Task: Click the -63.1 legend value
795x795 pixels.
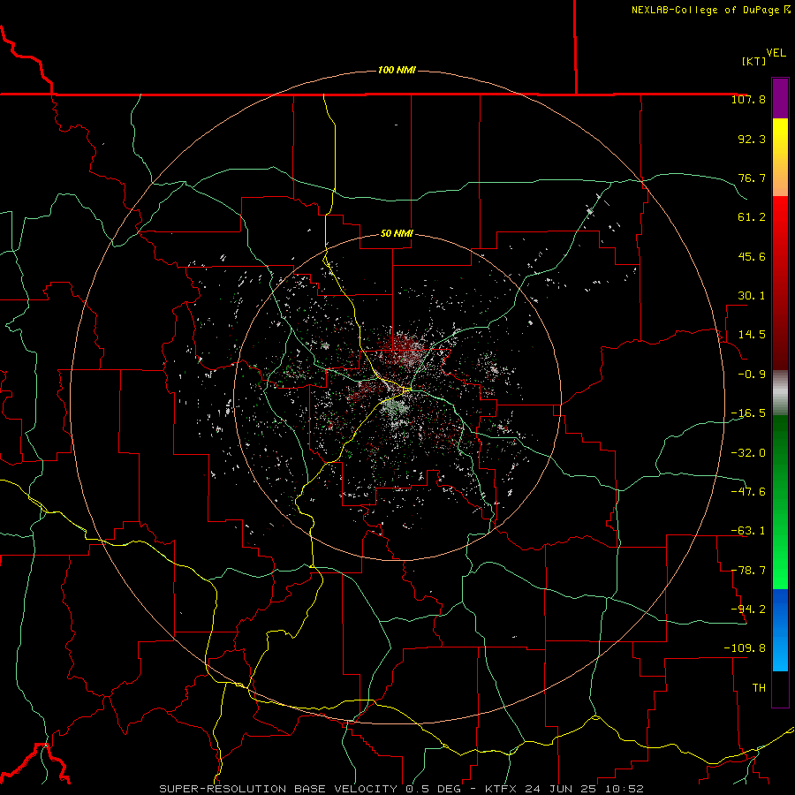Action: 748,531
